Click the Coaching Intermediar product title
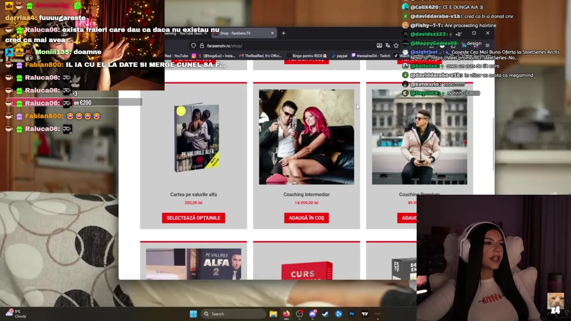Image resolution: width=571 pixels, height=321 pixels. 306,194
